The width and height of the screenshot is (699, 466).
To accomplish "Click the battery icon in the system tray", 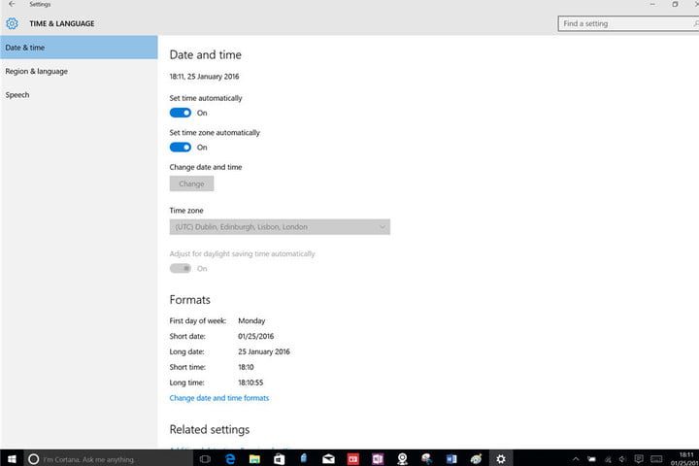I will pyautogui.click(x=591, y=459).
